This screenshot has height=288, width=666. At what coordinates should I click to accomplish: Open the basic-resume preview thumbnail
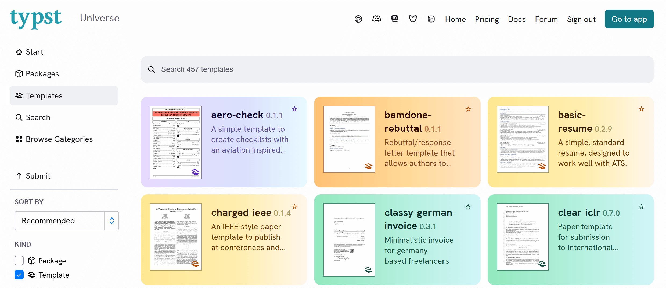pyautogui.click(x=523, y=139)
